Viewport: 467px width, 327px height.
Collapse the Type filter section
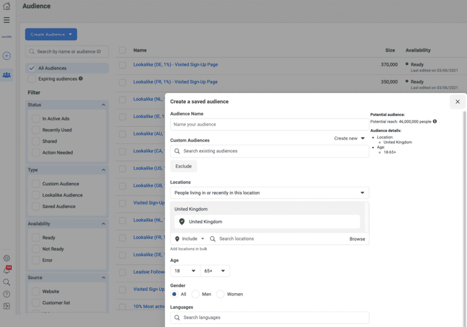tap(104, 170)
